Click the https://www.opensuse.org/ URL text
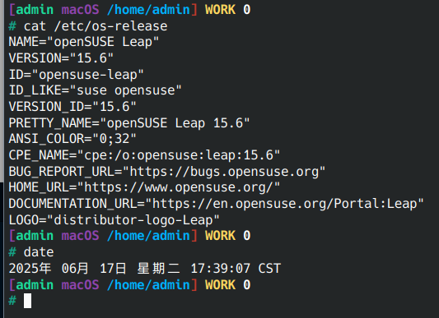Image resolution: width=439 pixels, height=318 pixels. point(179,187)
